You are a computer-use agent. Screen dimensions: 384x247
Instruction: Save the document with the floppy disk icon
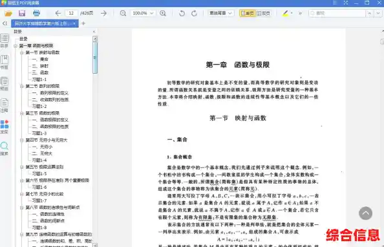click(x=22, y=13)
